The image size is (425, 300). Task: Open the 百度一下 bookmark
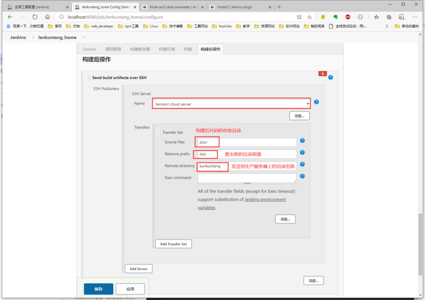[25, 27]
